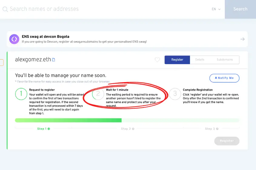
Task: Click the alexgomez.eth name text
Action: click(33, 59)
